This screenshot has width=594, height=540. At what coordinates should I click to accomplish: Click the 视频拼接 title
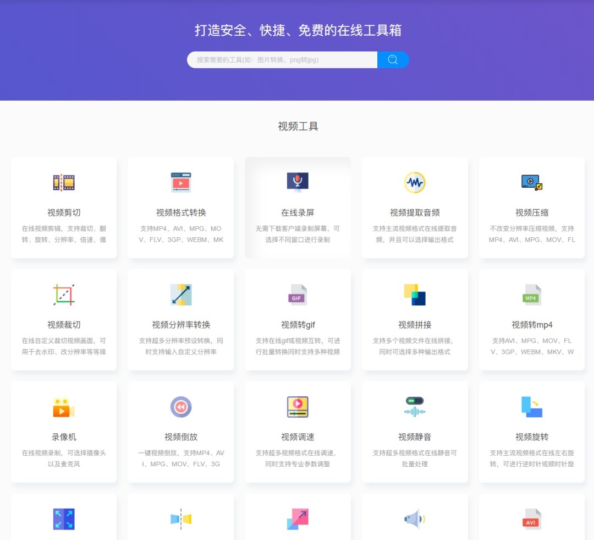(x=415, y=325)
